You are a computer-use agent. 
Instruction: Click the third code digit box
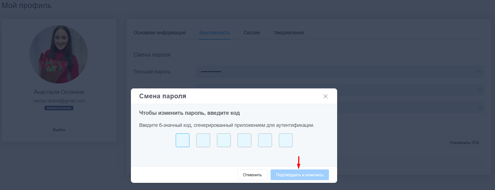point(224,140)
